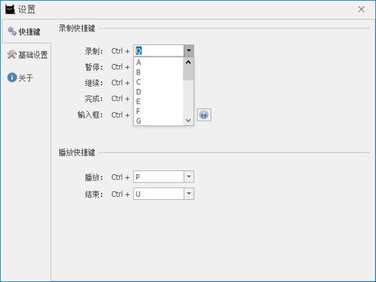Select letter E from the list
This screenshot has height=282, width=376.
coord(158,102)
